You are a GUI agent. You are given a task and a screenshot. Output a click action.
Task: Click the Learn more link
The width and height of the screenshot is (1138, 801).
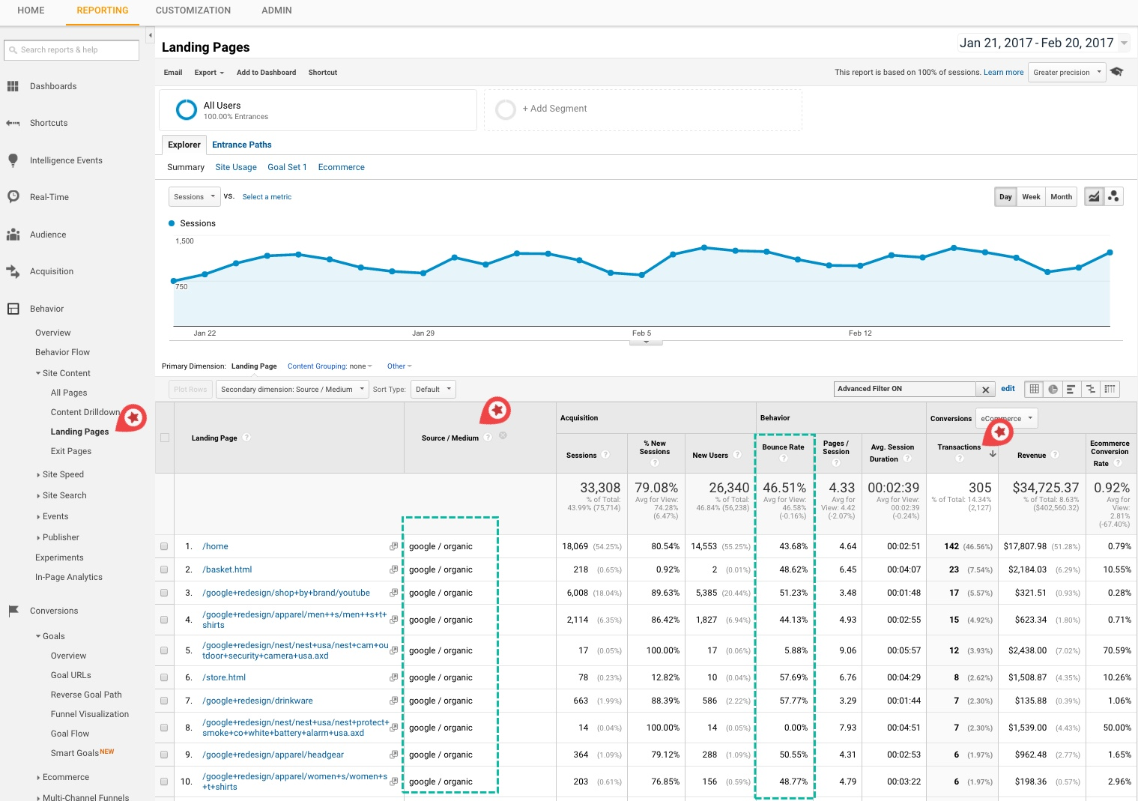point(1003,73)
